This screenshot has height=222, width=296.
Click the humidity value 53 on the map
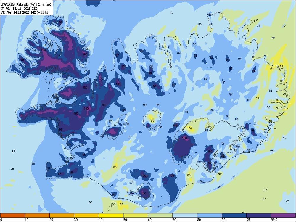pos(281,66)
